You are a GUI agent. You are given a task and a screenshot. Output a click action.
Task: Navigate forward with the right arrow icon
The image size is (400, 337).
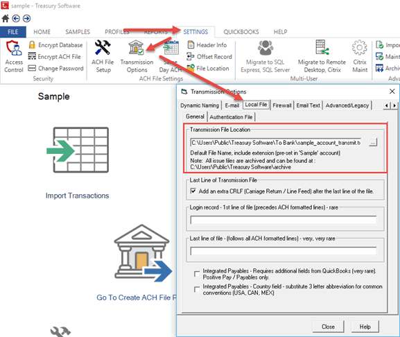pos(26,18)
